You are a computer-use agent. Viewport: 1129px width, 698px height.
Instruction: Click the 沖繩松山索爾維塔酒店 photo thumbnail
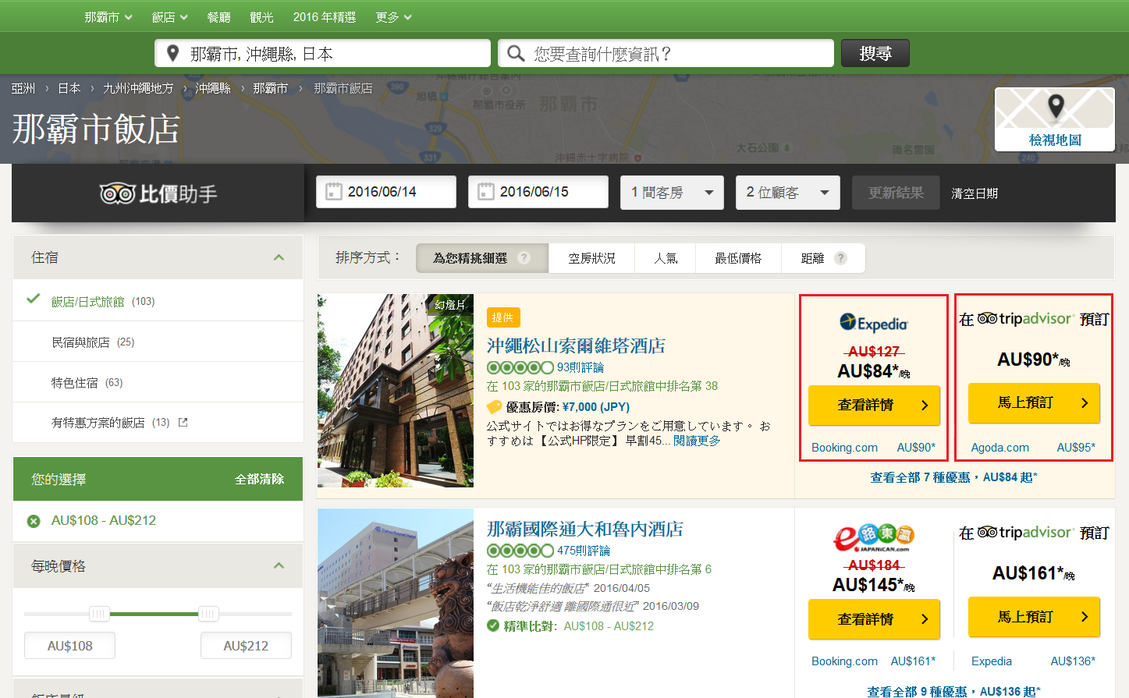click(x=395, y=391)
